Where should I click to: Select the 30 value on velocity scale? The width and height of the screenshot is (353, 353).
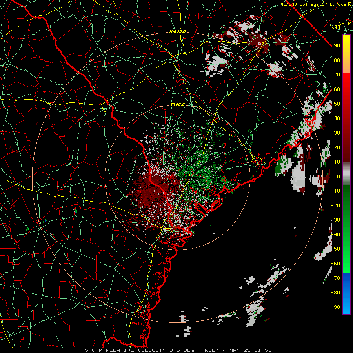(337, 133)
